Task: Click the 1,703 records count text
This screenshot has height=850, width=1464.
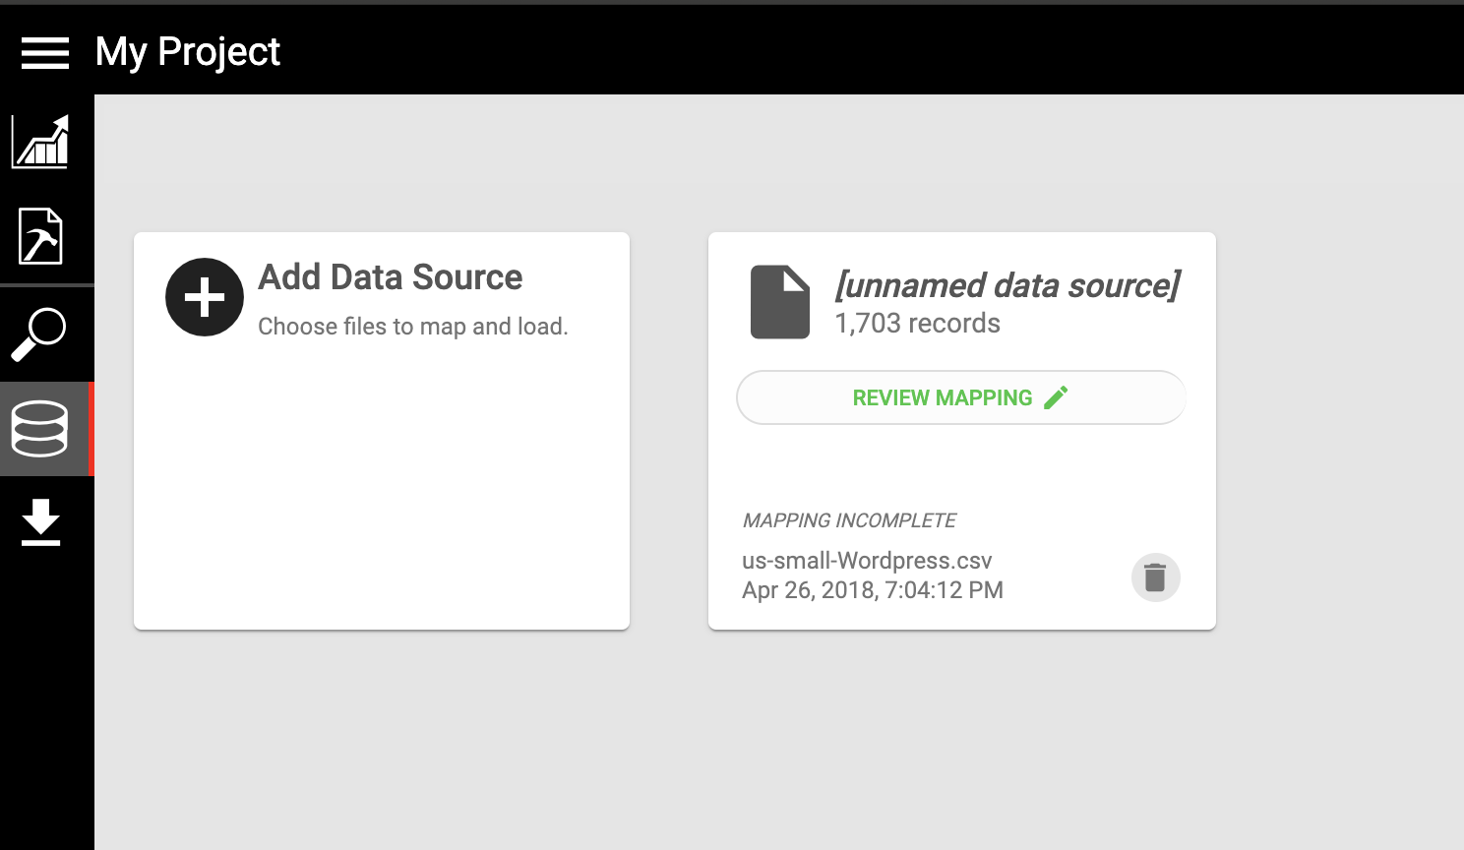Action: click(917, 324)
